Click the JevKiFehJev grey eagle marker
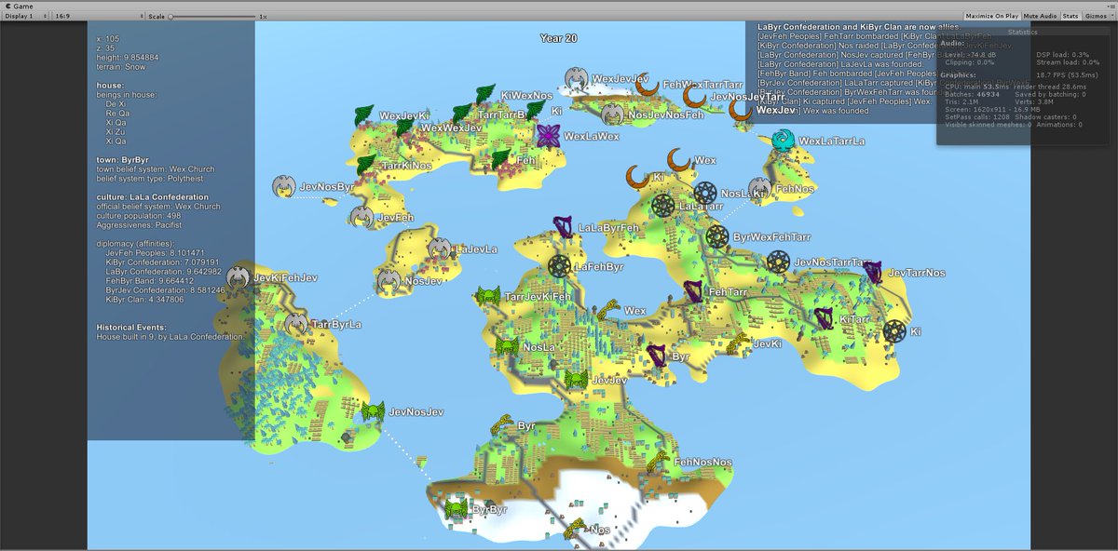Screen dimensions: 1118x551 click(x=239, y=277)
